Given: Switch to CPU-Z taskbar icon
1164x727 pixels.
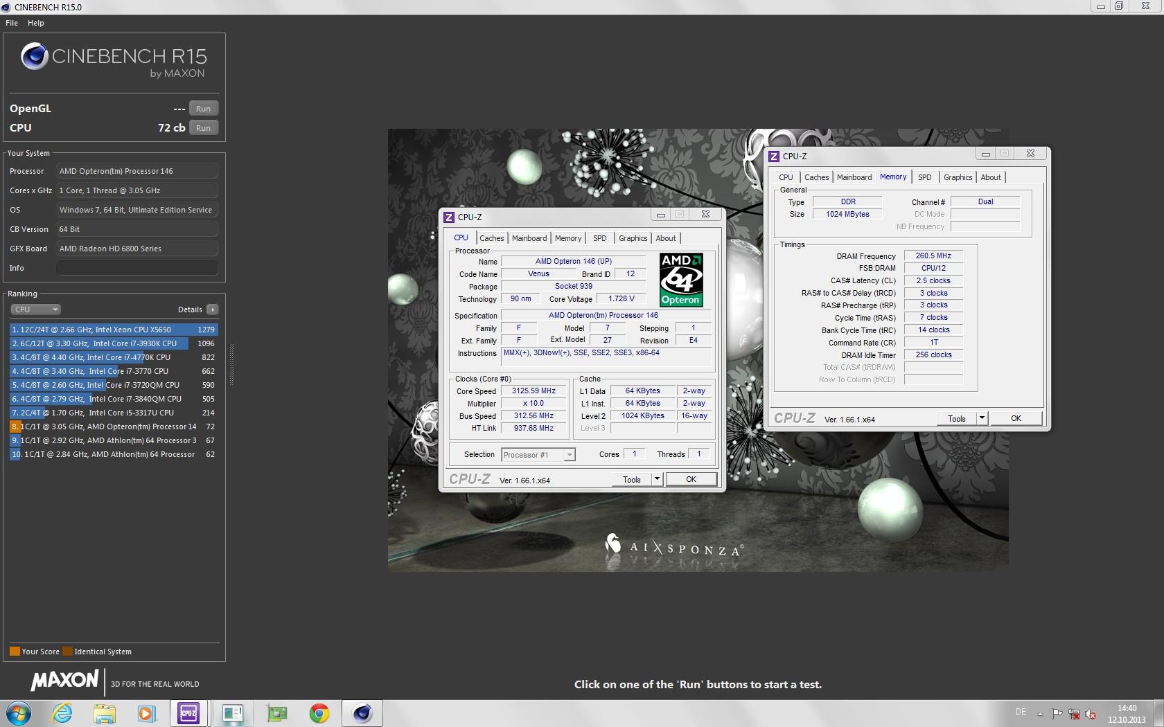Looking at the screenshot, I should (x=188, y=713).
